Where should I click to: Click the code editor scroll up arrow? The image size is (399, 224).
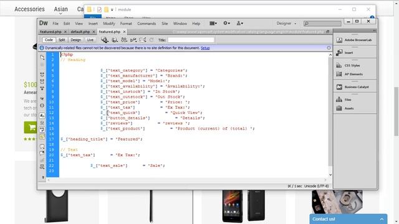coord(330,55)
